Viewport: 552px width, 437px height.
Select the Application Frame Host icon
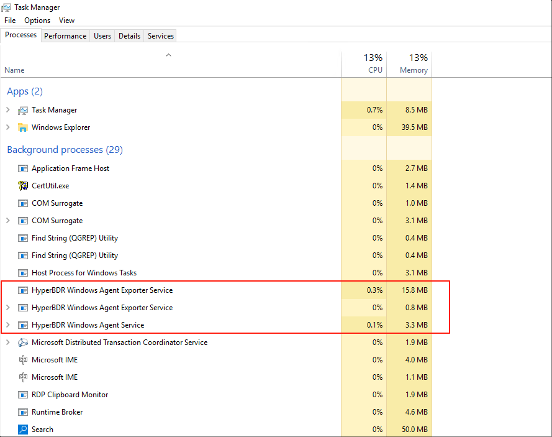(x=23, y=169)
